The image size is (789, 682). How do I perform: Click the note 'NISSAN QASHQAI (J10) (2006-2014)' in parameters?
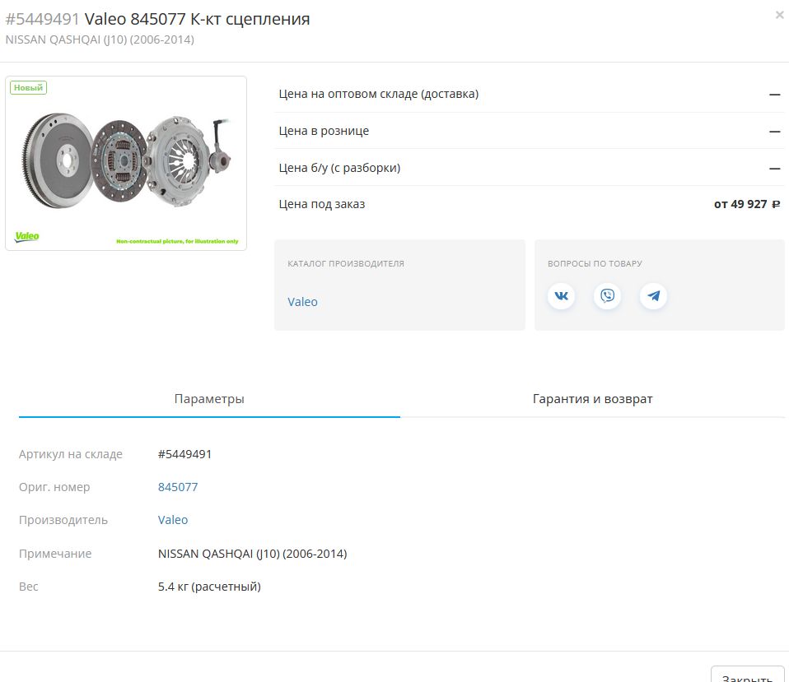(x=253, y=554)
